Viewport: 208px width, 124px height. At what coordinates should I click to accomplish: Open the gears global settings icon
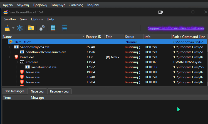pyautogui.click(x=42, y=28)
